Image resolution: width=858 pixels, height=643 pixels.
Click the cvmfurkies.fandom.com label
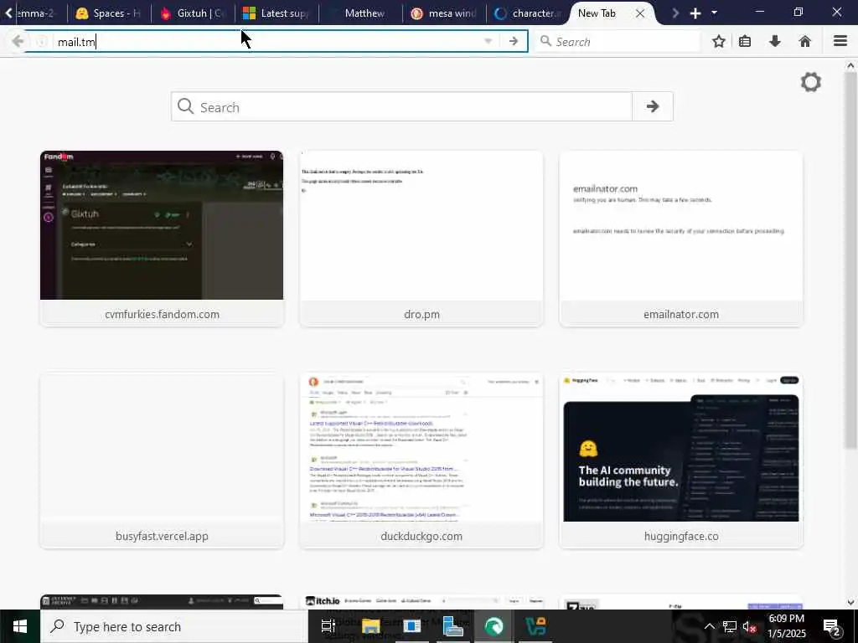pyautogui.click(x=162, y=315)
